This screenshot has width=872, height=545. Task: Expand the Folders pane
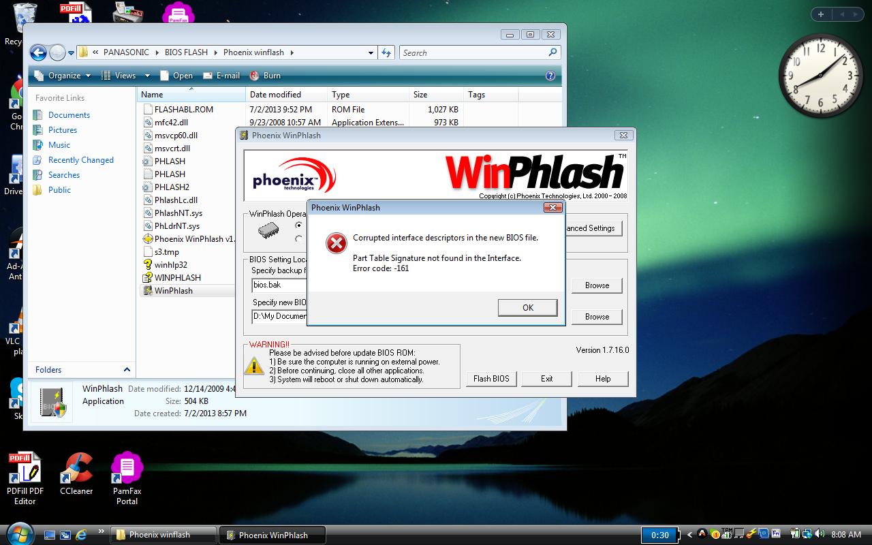(127, 370)
